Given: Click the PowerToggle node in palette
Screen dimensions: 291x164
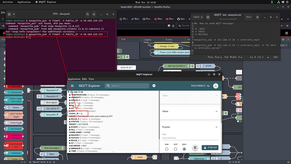Looking at the screenshot, I should pyautogui.click(x=14, y=123).
